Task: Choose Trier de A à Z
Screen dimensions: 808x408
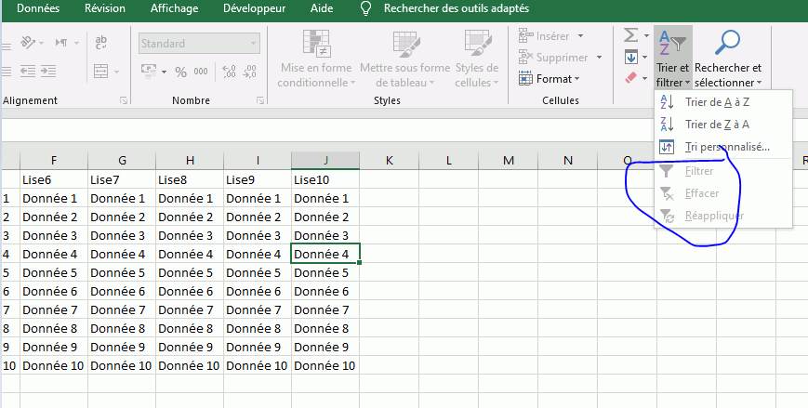Action: click(x=717, y=102)
